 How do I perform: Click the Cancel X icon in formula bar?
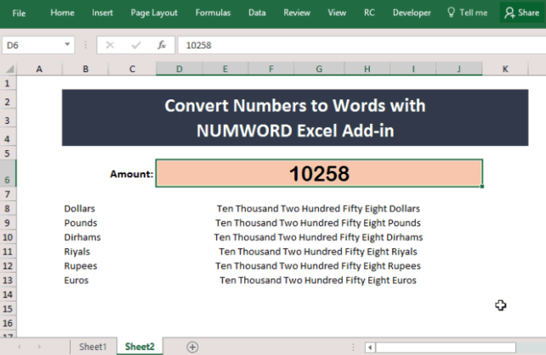pyautogui.click(x=110, y=45)
